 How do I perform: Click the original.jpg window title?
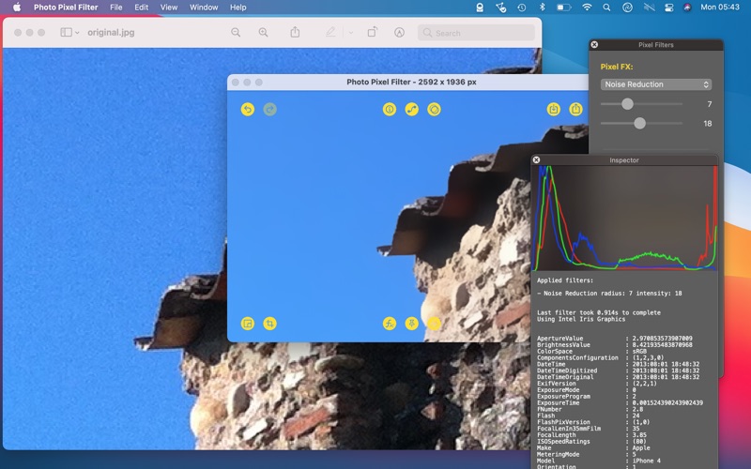111,33
